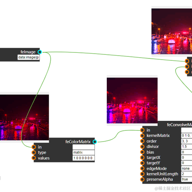The height and width of the screenshot is (192, 192).
Task: Click the 'edgeMode' label
Action: [156, 168]
